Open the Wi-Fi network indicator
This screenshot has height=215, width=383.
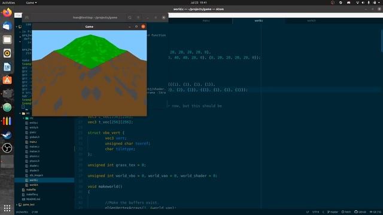pos(357,2)
